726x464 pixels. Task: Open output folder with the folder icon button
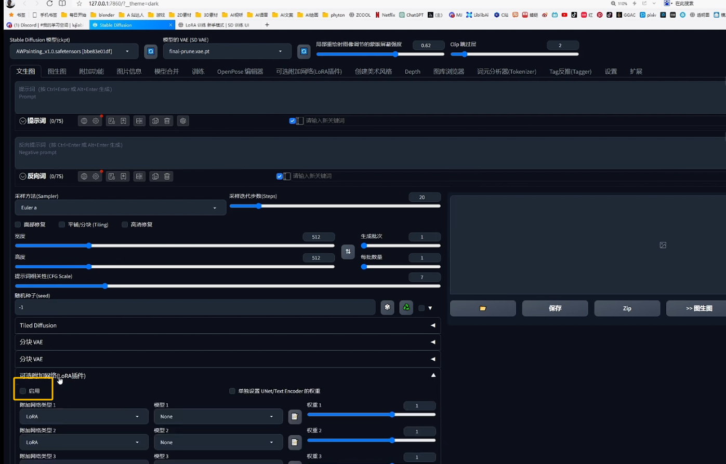[483, 308]
